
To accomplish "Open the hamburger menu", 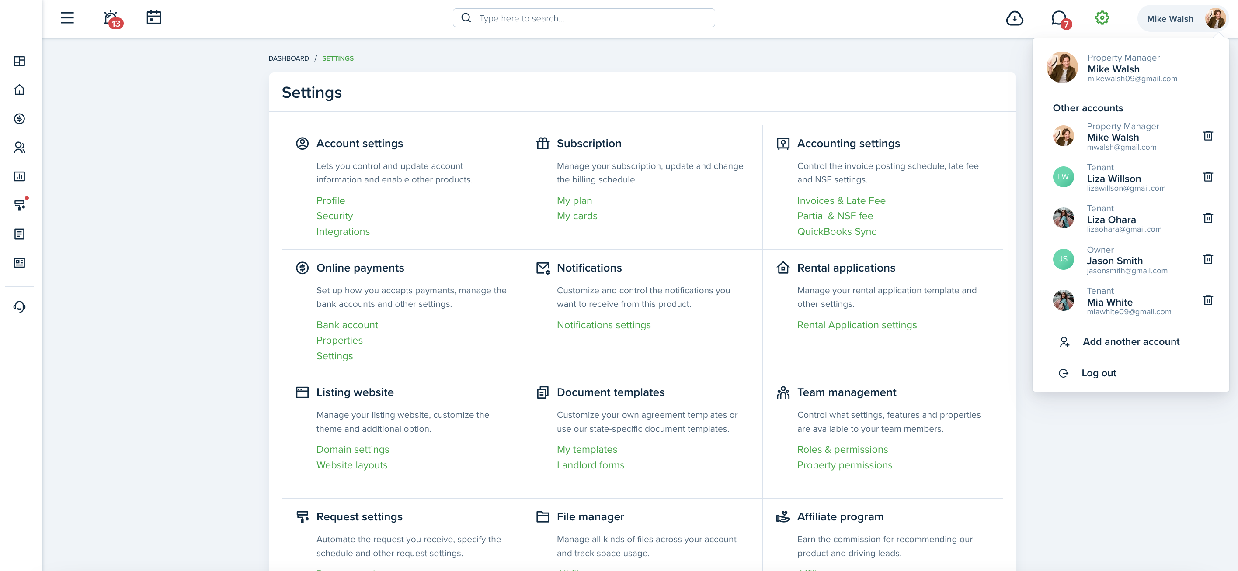I will [x=67, y=17].
